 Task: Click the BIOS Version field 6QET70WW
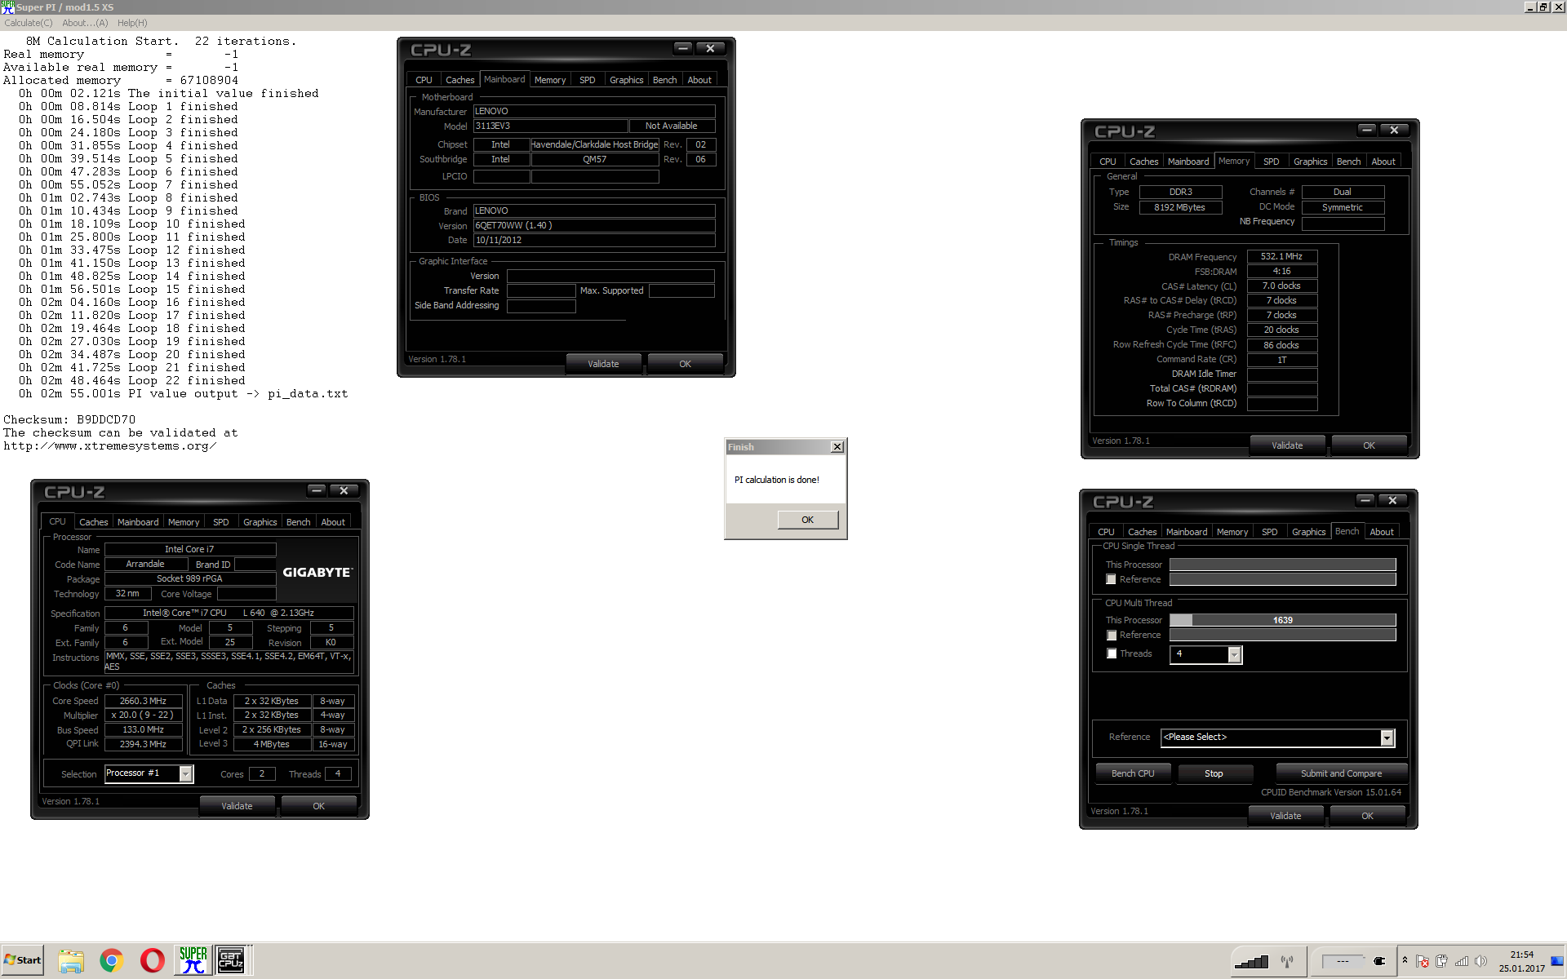594,225
